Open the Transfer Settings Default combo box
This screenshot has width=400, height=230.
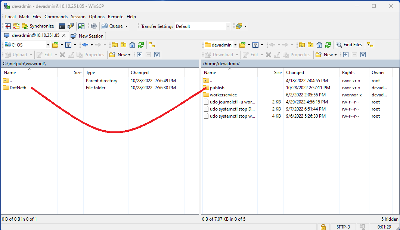tap(202, 26)
